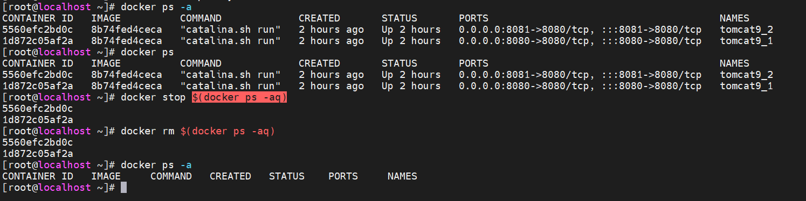This screenshot has height=201, width=806.
Task: Click 5560efc2bd0c output under docker stop
Action: 38,109
